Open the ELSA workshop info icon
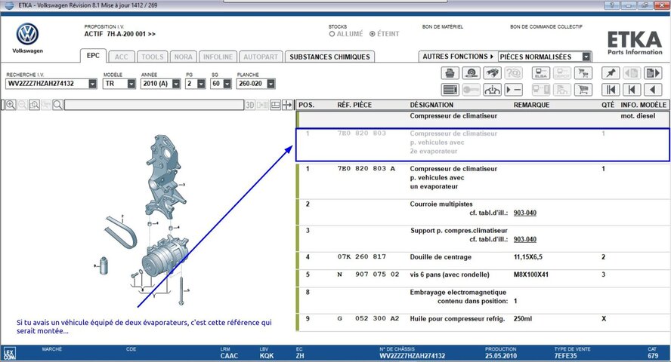The image size is (671, 362). pos(541,73)
